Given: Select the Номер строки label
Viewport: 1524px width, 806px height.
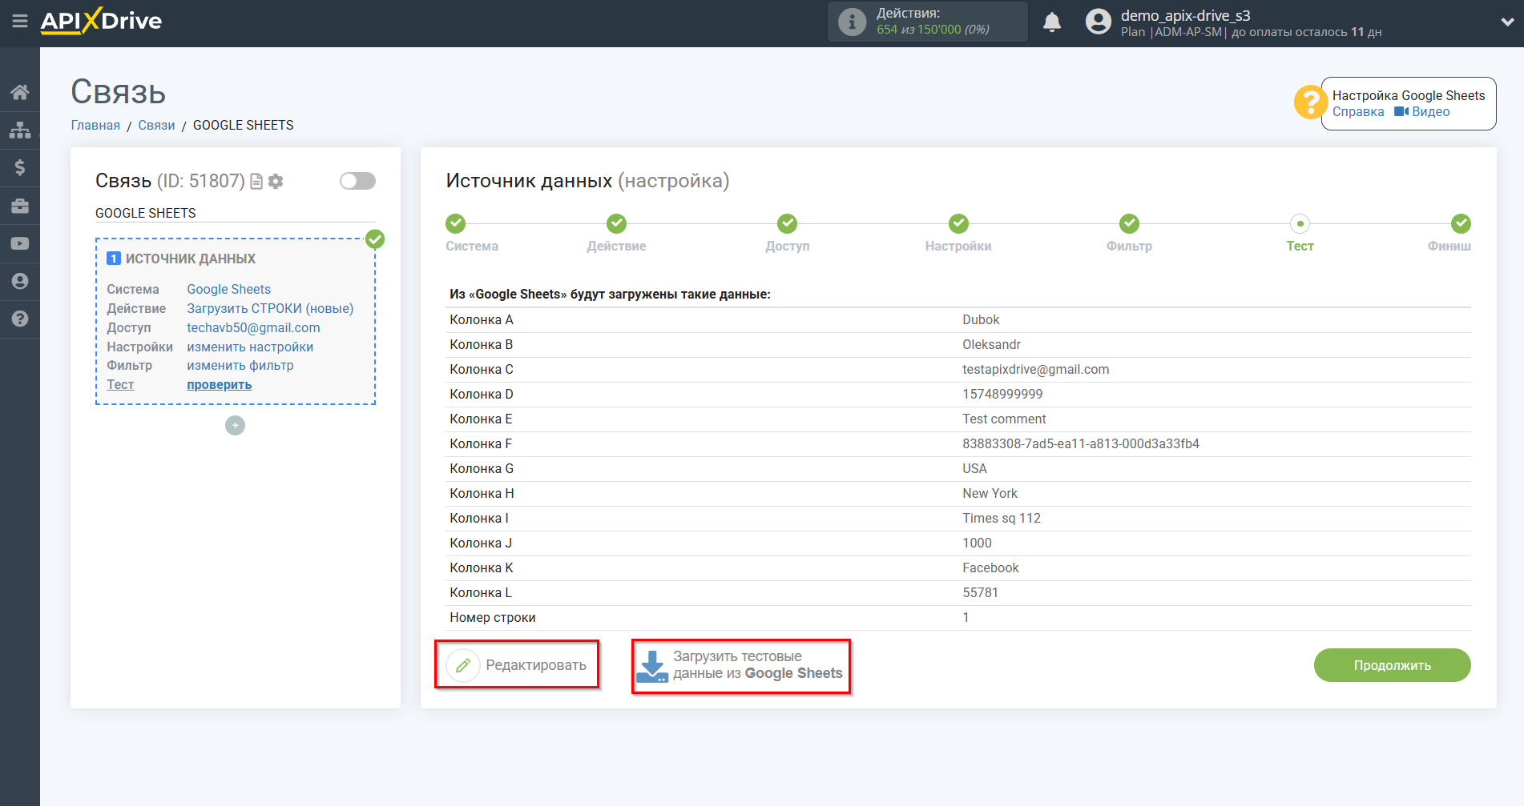Looking at the screenshot, I should pos(493,618).
